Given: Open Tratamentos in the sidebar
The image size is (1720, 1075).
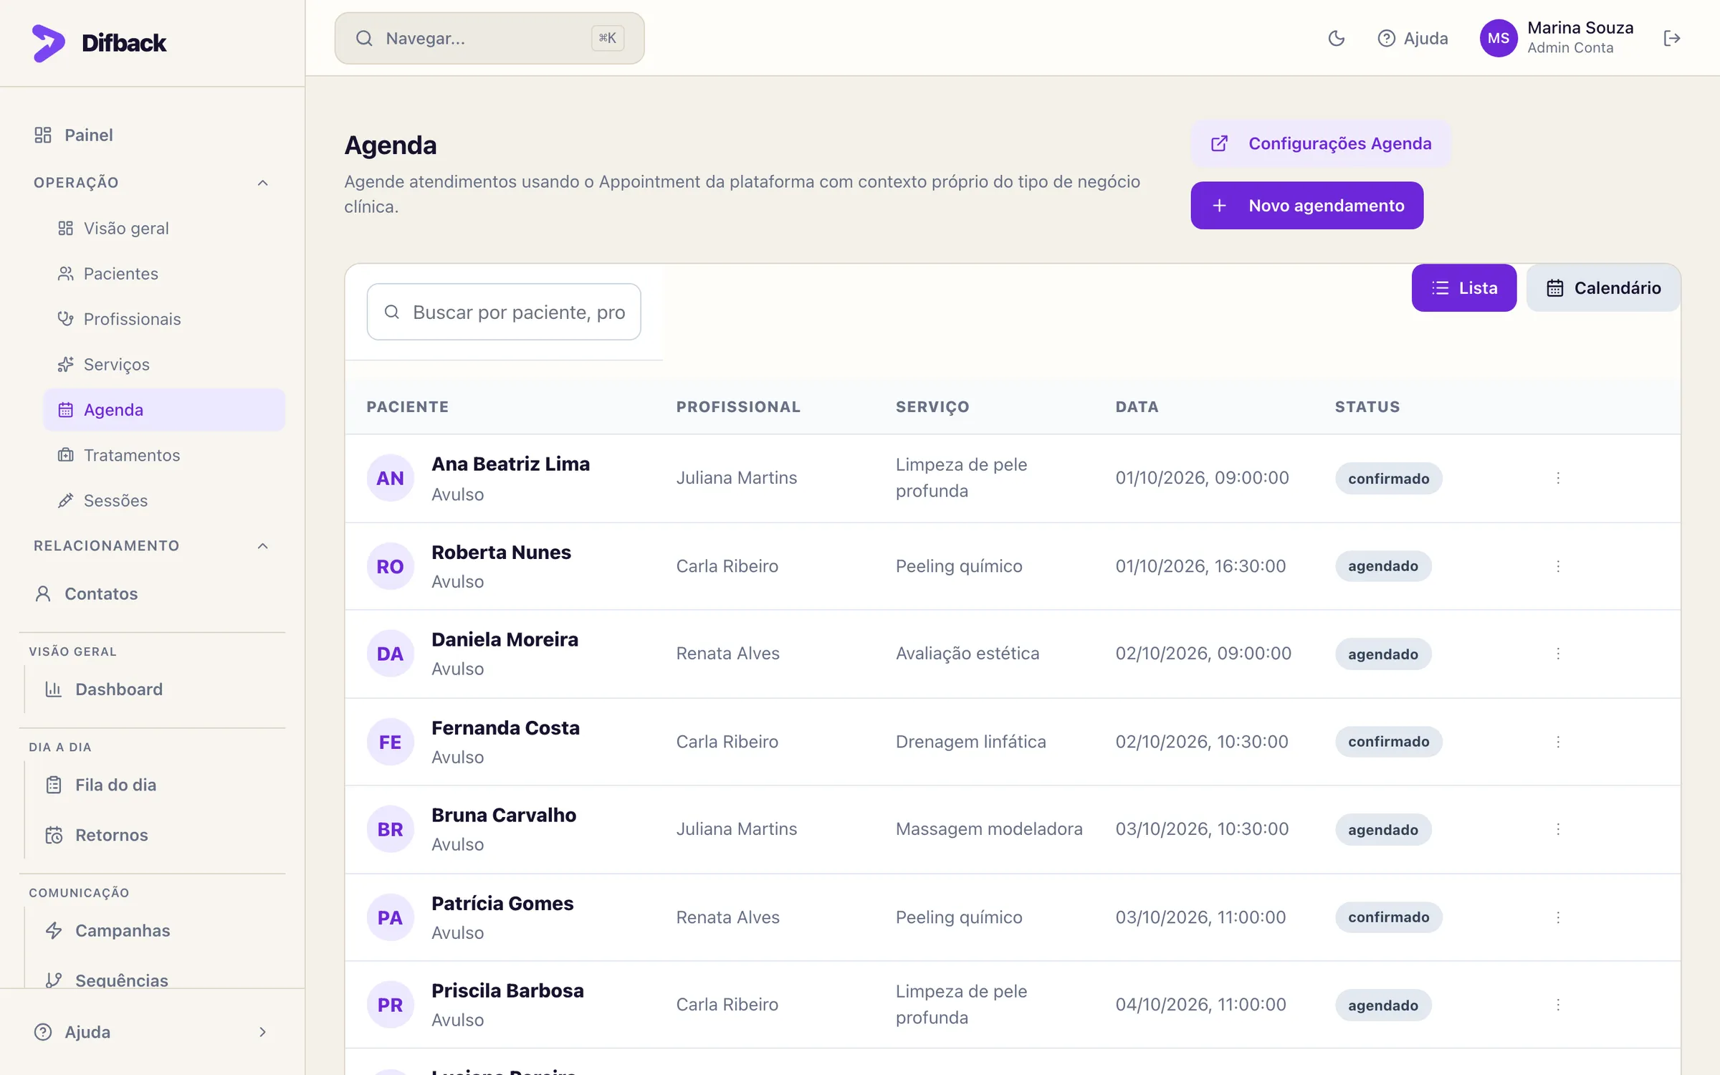Looking at the screenshot, I should 164,455.
